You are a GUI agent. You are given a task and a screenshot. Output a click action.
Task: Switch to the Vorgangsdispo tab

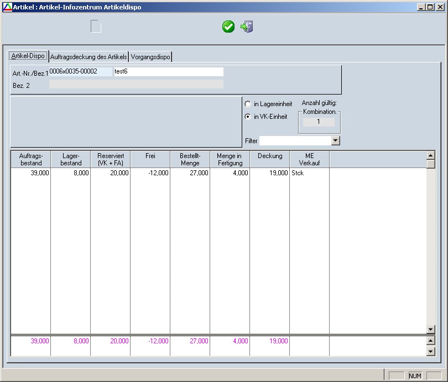point(150,56)
